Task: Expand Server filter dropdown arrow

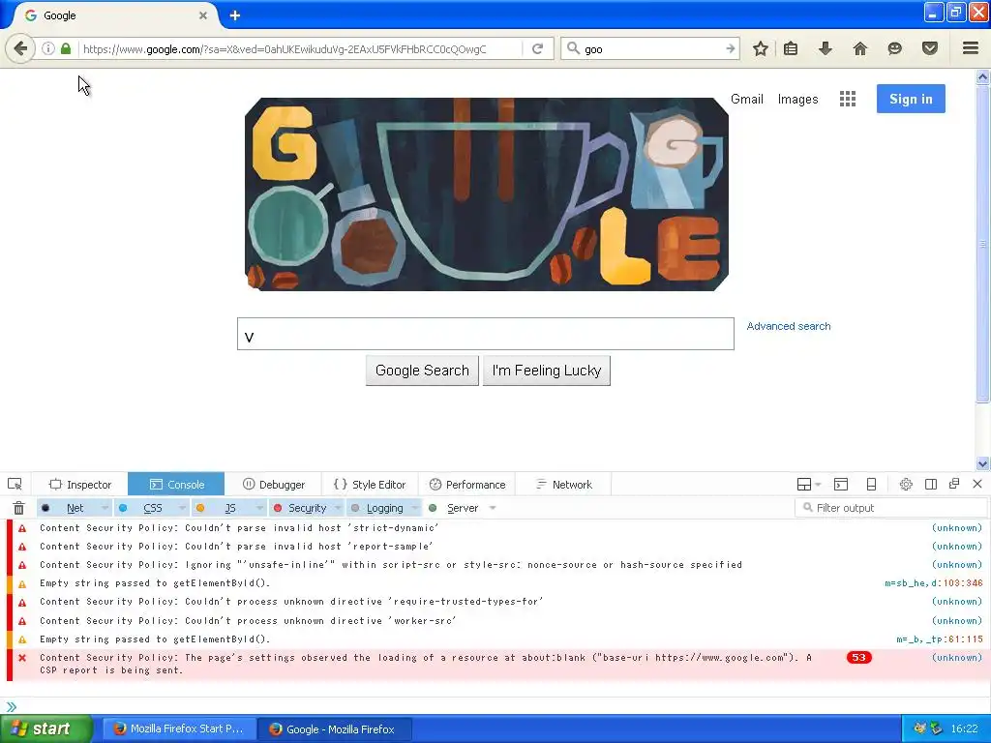Action: [x=493, y=508]
